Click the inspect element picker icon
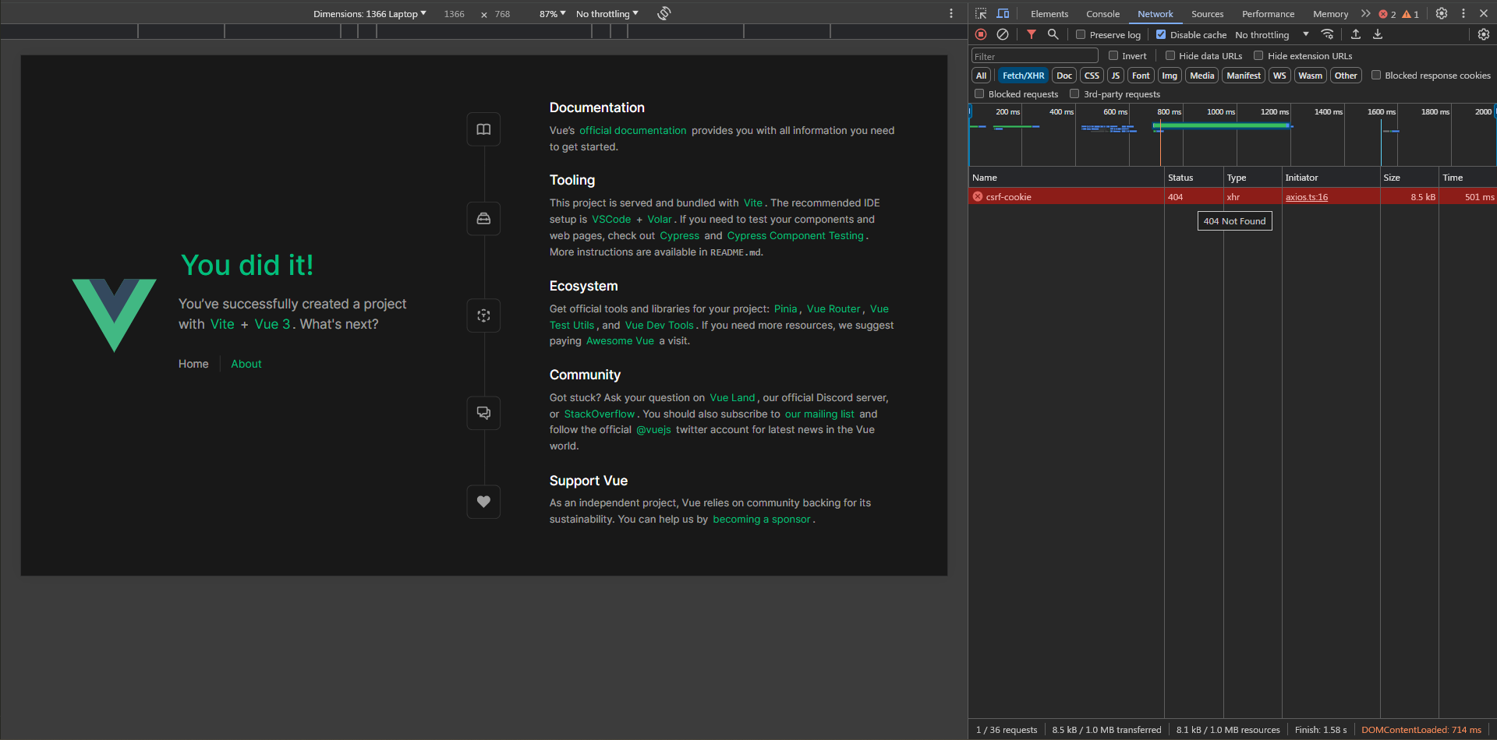This screenshot has width=1497, height=740. [x=981, y=13]
